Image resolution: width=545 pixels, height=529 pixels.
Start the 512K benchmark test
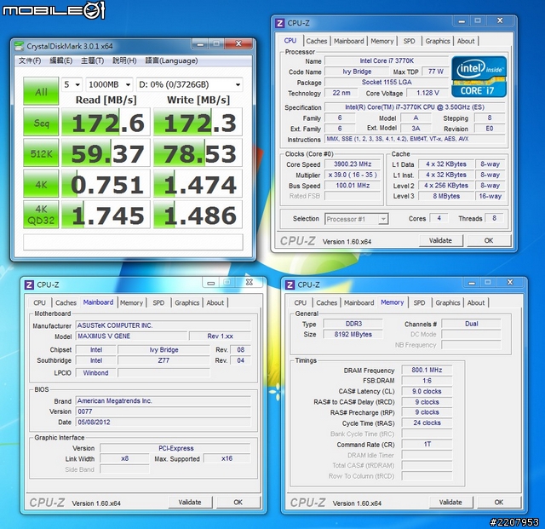tap(41, 153)
